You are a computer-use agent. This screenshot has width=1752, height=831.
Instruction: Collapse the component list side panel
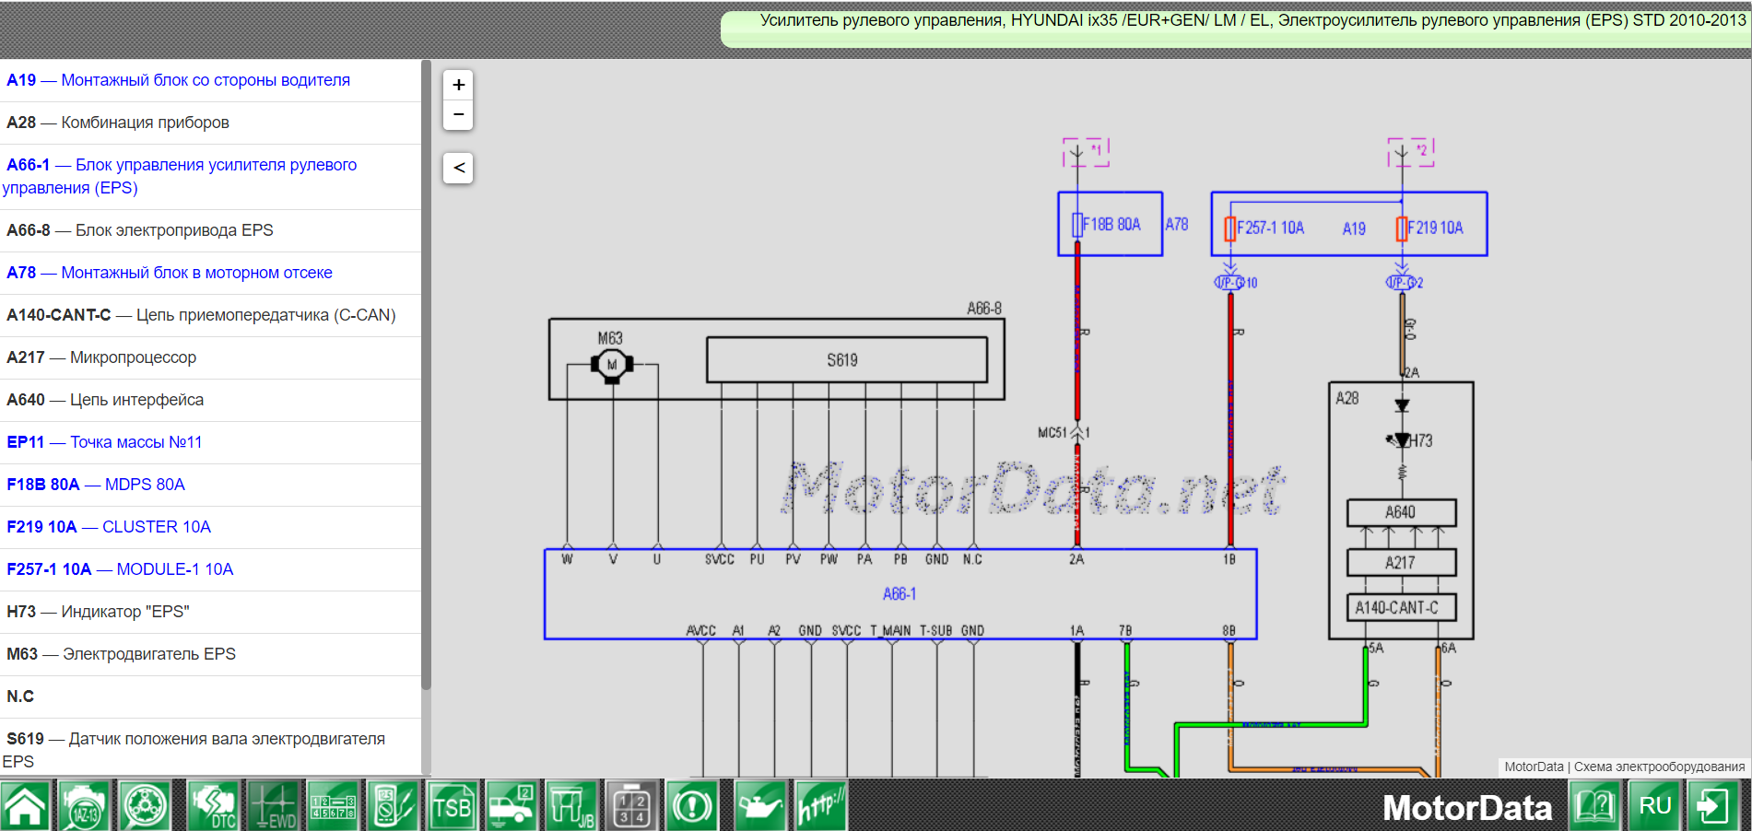pos(458,168)
